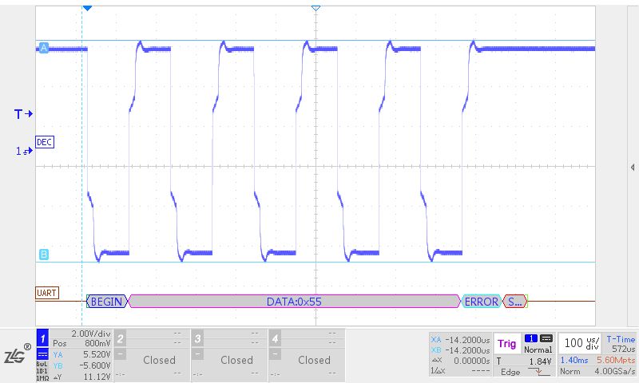Screen dimensions: 639x383
Task: Click the filled trigger position marker at top
Action: [x=87, y=7]
